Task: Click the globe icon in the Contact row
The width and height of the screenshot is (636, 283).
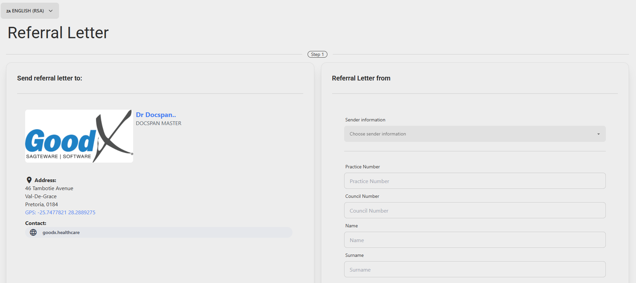Action: 33,232
